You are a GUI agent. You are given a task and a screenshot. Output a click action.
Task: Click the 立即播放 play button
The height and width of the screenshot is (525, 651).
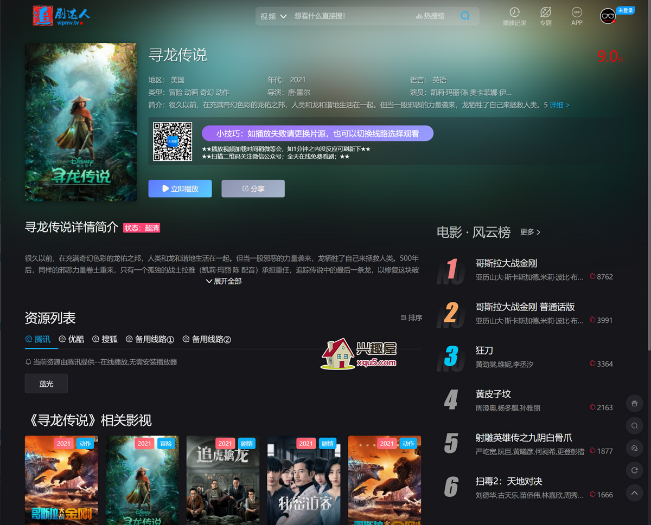coord(180,189)
